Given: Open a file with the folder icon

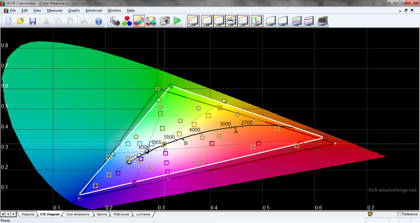Looking at the screenshot, I should pyautogui.click(x=21, y=21).
